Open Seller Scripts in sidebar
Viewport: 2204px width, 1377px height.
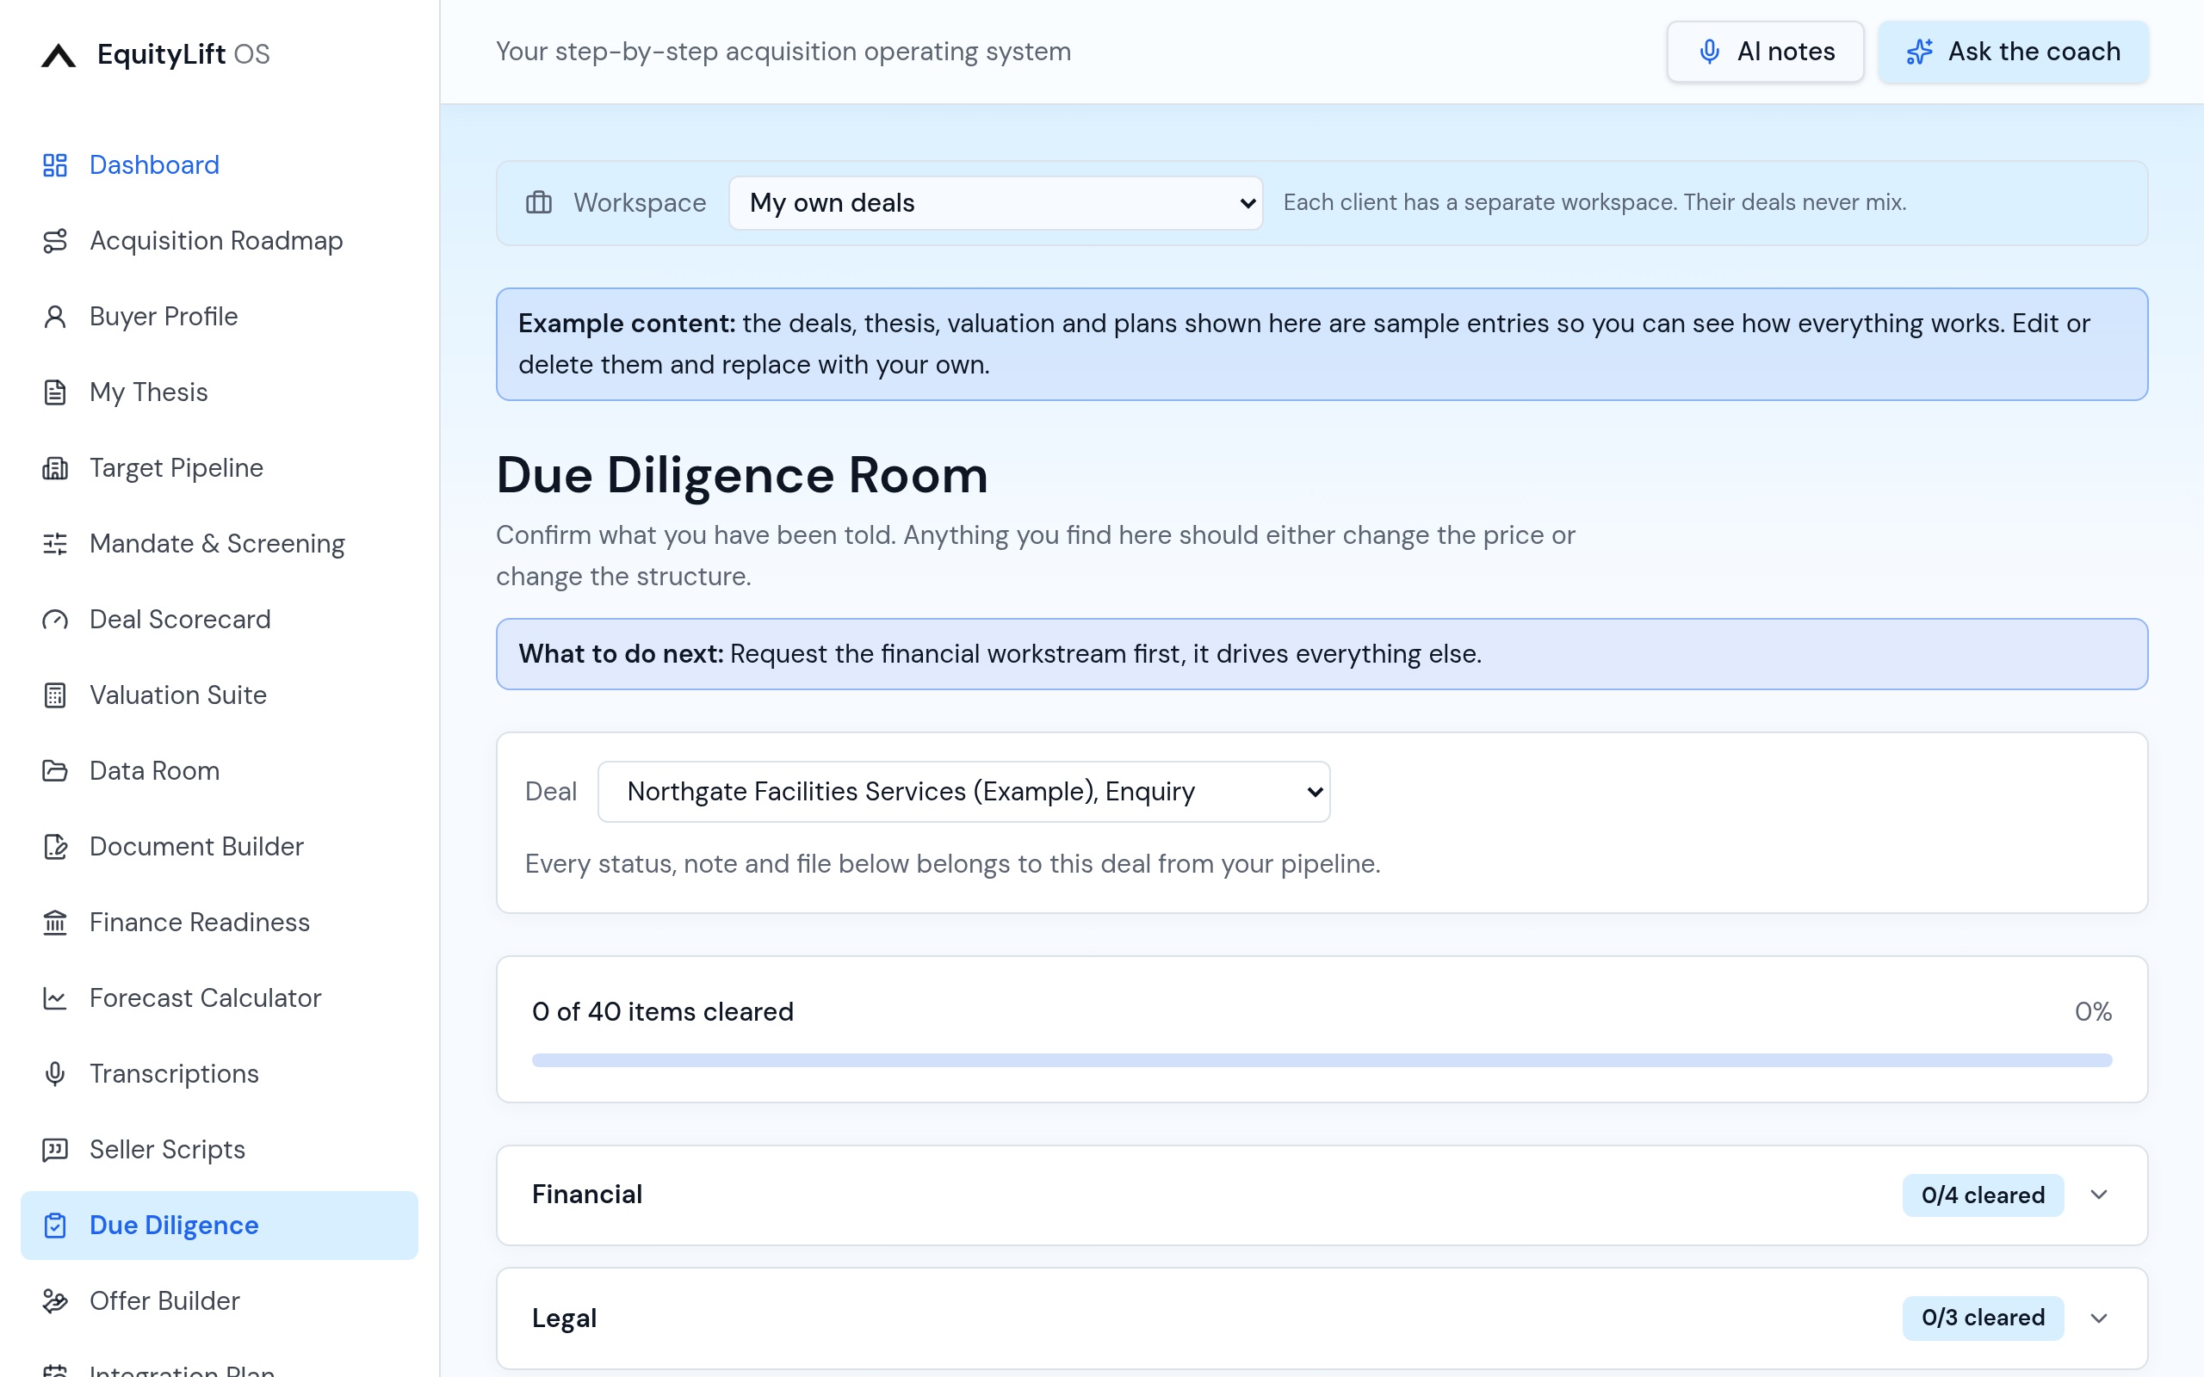(x=220, y=1149)
